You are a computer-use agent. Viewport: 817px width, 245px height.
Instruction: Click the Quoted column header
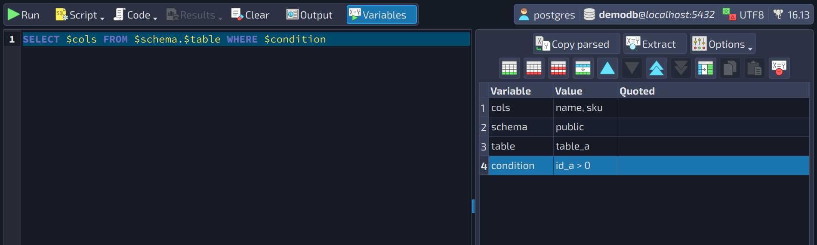coord(713,91)
